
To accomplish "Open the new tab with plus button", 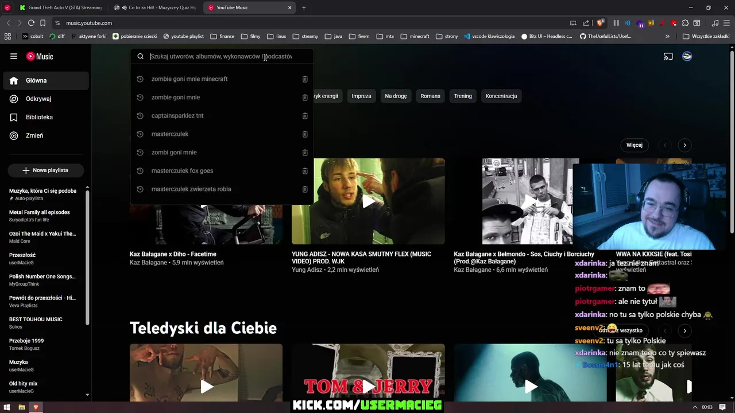I will (304, 7).
